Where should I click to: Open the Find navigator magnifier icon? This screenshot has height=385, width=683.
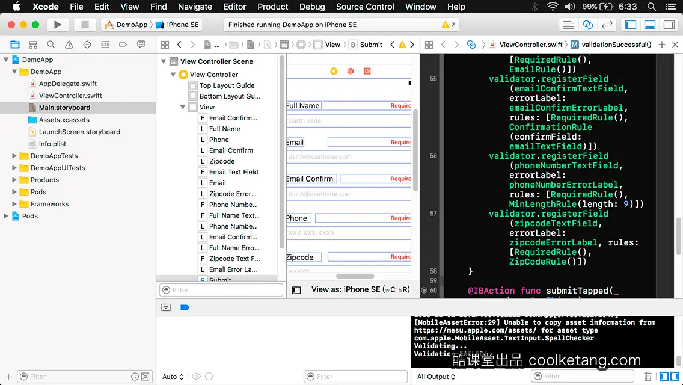(51, 45)
